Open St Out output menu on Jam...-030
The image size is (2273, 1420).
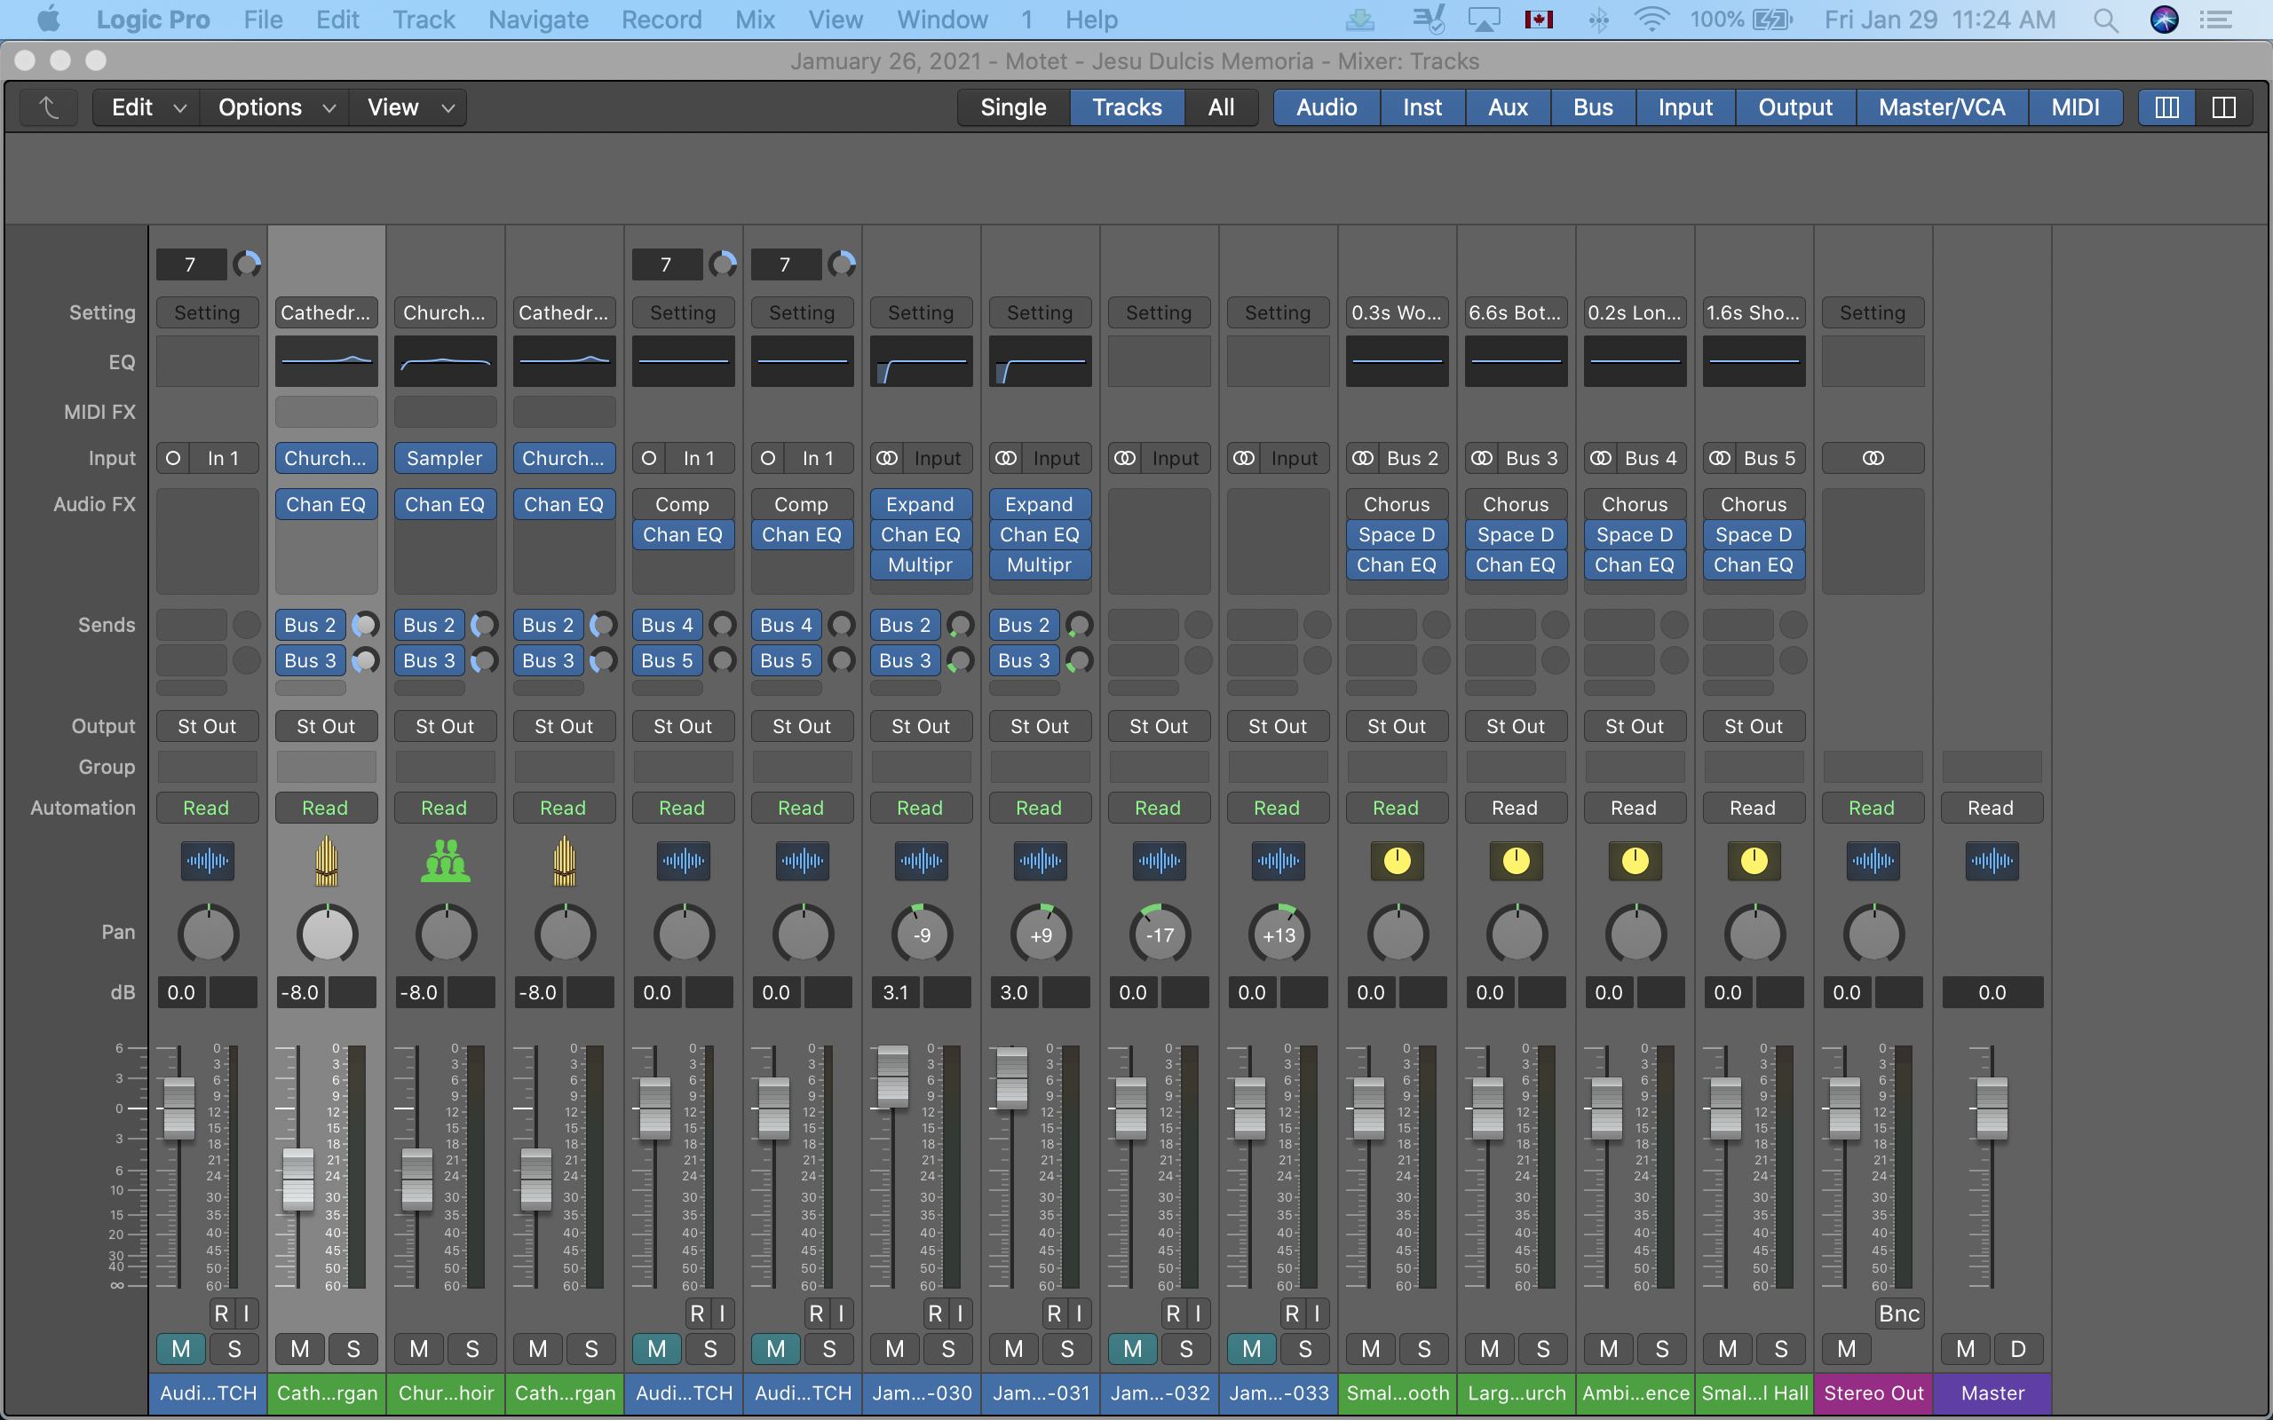[x=922, y=726]
